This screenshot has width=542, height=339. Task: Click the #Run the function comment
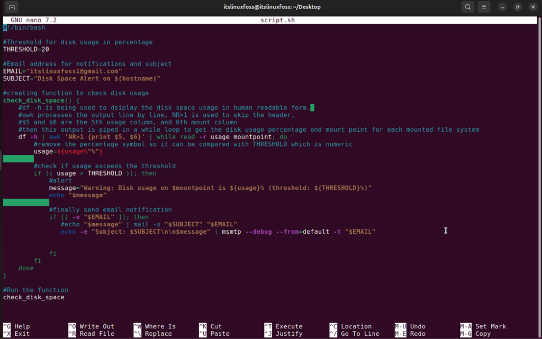(x=35, y=290)
